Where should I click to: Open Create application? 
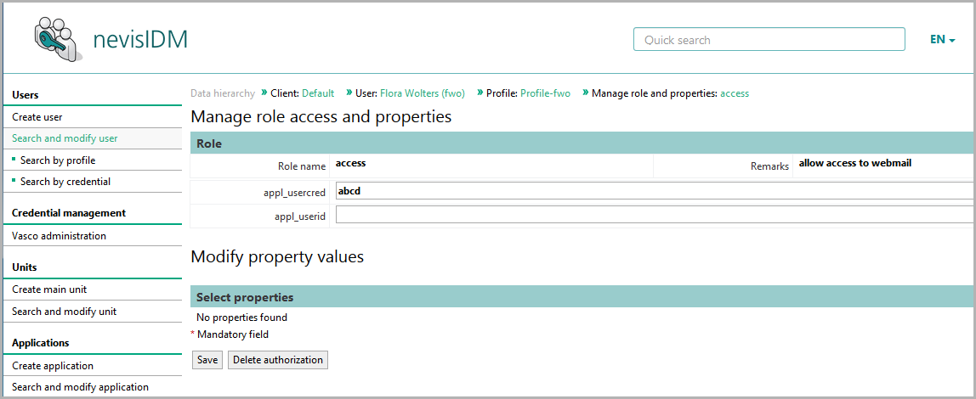tap(53, 366)
